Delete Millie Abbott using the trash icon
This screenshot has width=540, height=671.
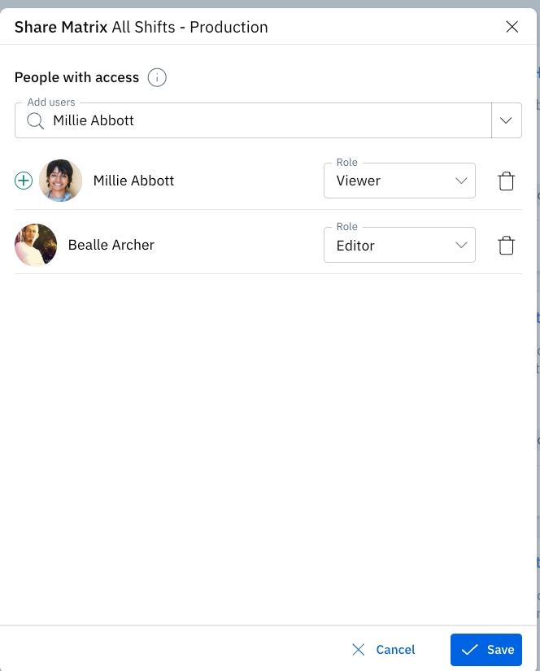coord(506,181)
